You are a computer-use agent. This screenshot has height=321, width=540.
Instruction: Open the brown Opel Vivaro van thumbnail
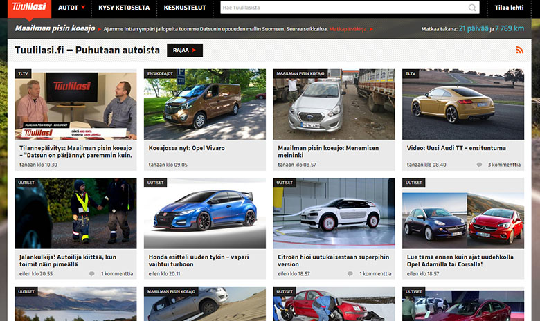pyautogui.click(x=204, y=104)
